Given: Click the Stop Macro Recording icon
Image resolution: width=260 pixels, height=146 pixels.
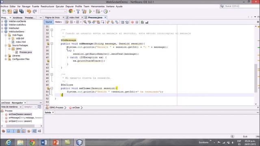Looking at the screenshot, I should click(x=137, y=22).
